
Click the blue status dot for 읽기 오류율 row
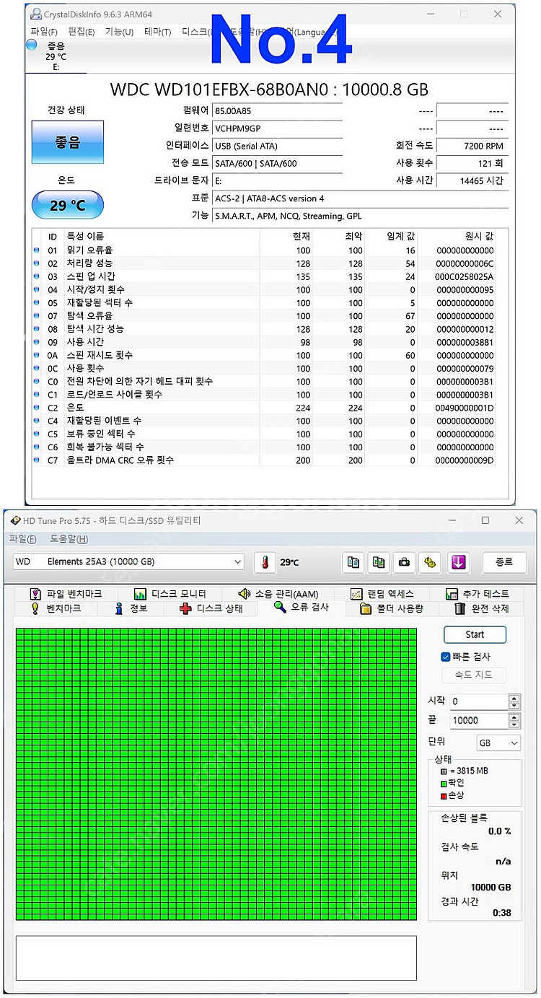(37, 250)
